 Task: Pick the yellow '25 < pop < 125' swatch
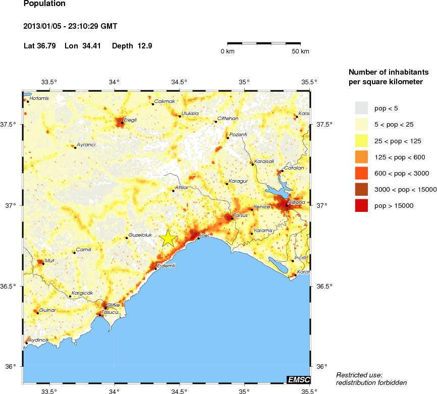click(361, 141)
